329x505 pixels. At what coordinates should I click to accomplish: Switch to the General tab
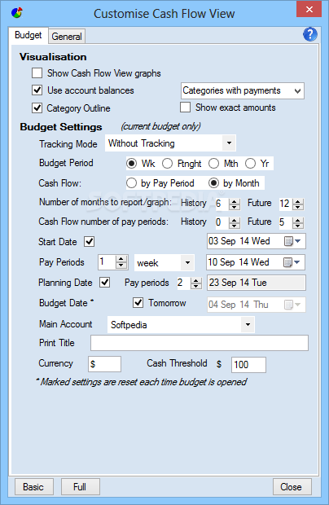click(x=67, y=37)
